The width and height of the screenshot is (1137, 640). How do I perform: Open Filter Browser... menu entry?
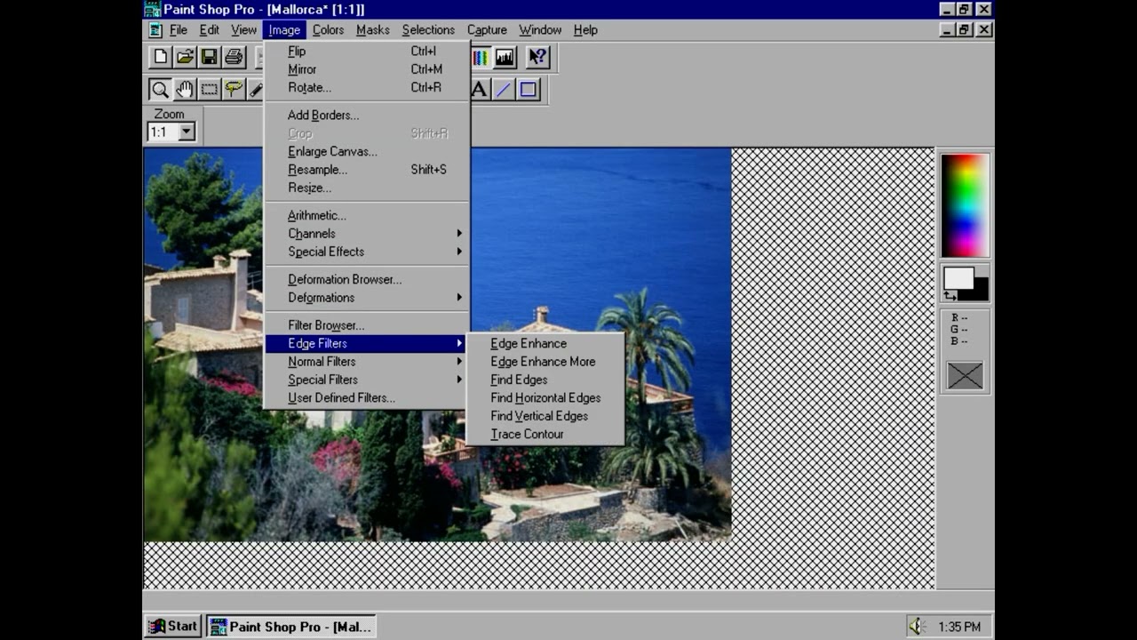pos(367,325)
